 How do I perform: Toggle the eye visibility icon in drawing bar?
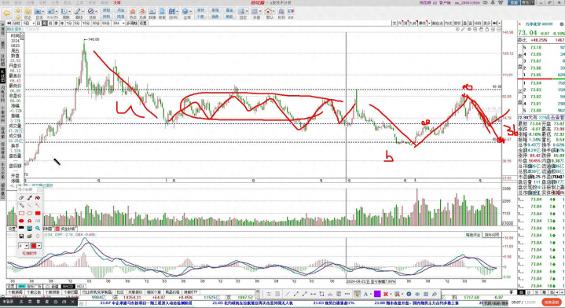point(417,294)
